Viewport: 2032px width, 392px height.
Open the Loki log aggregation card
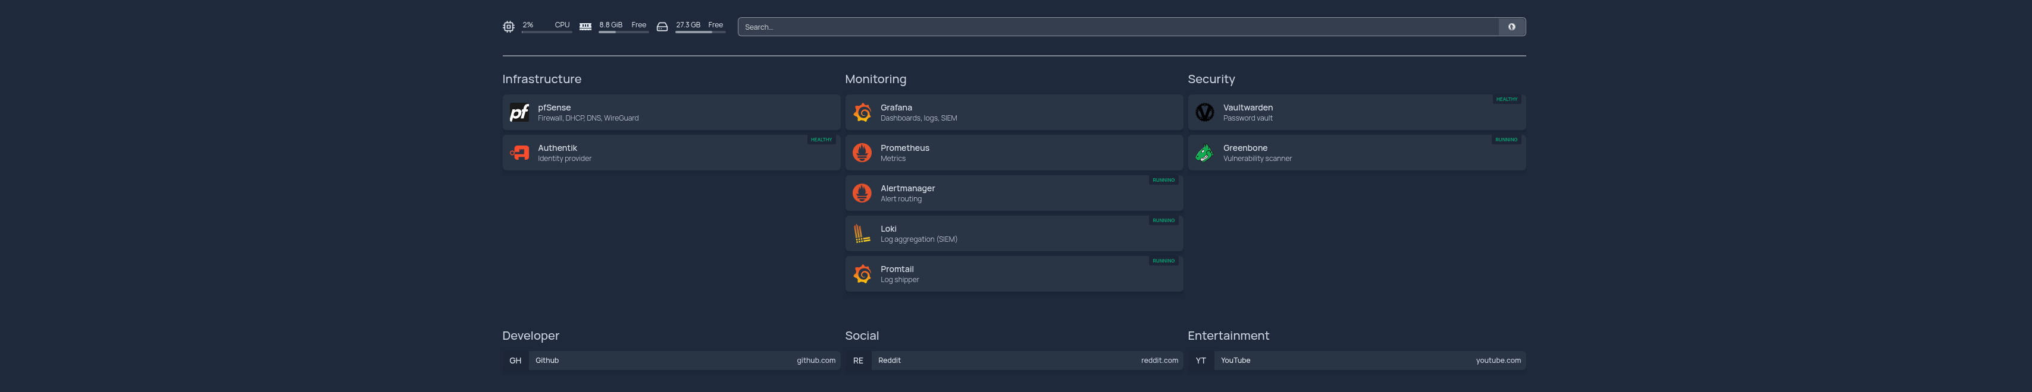click(x=1014, y=234)
